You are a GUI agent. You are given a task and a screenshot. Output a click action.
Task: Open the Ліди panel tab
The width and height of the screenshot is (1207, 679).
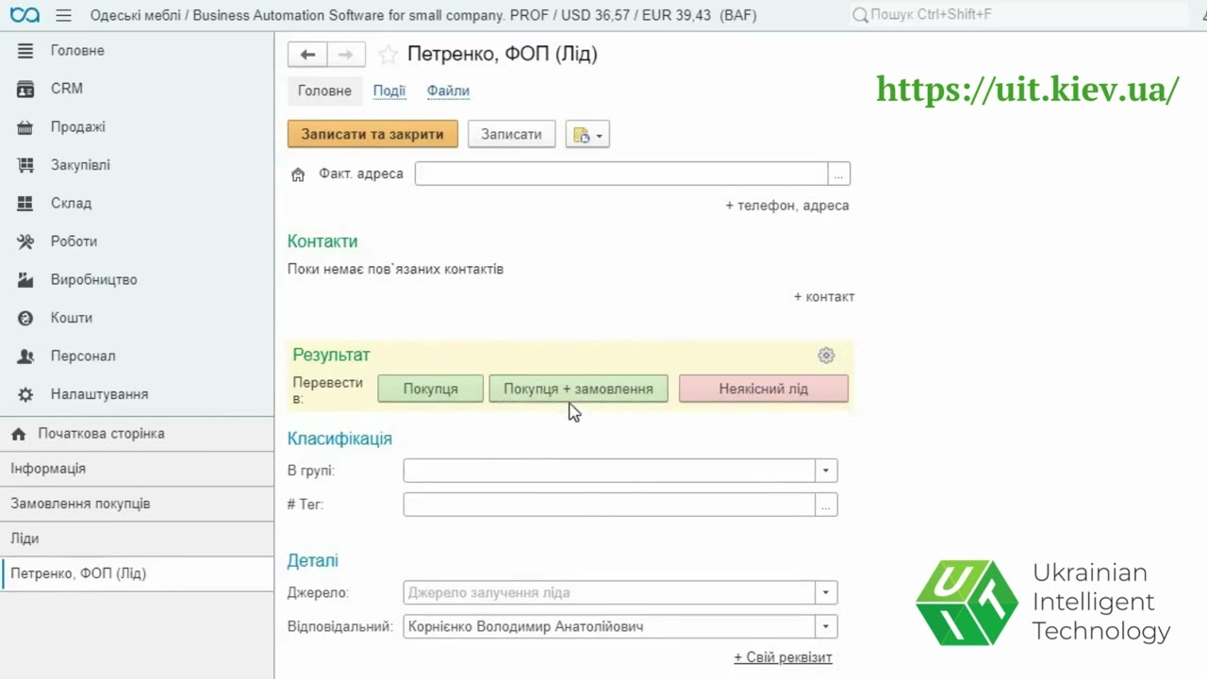pos(137,538)
